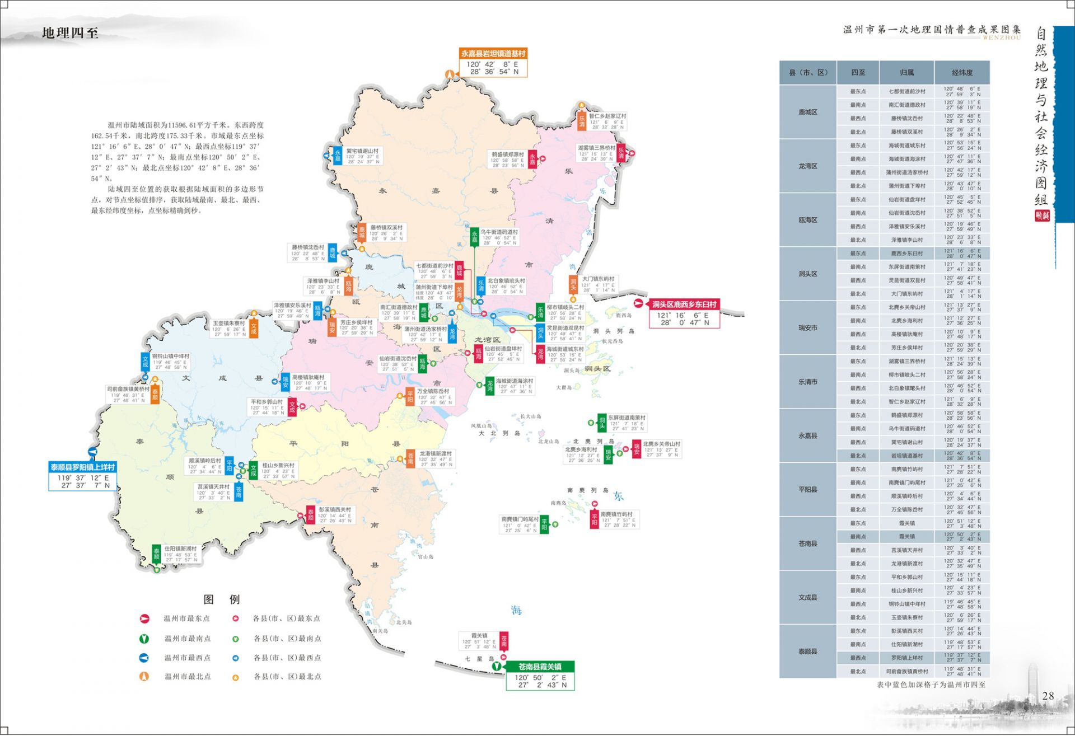Click the orange 泰顺 tag beside 司前畲族镇黄桥村
This screenshot has width=1075, height=736.
tap(155, 395)
